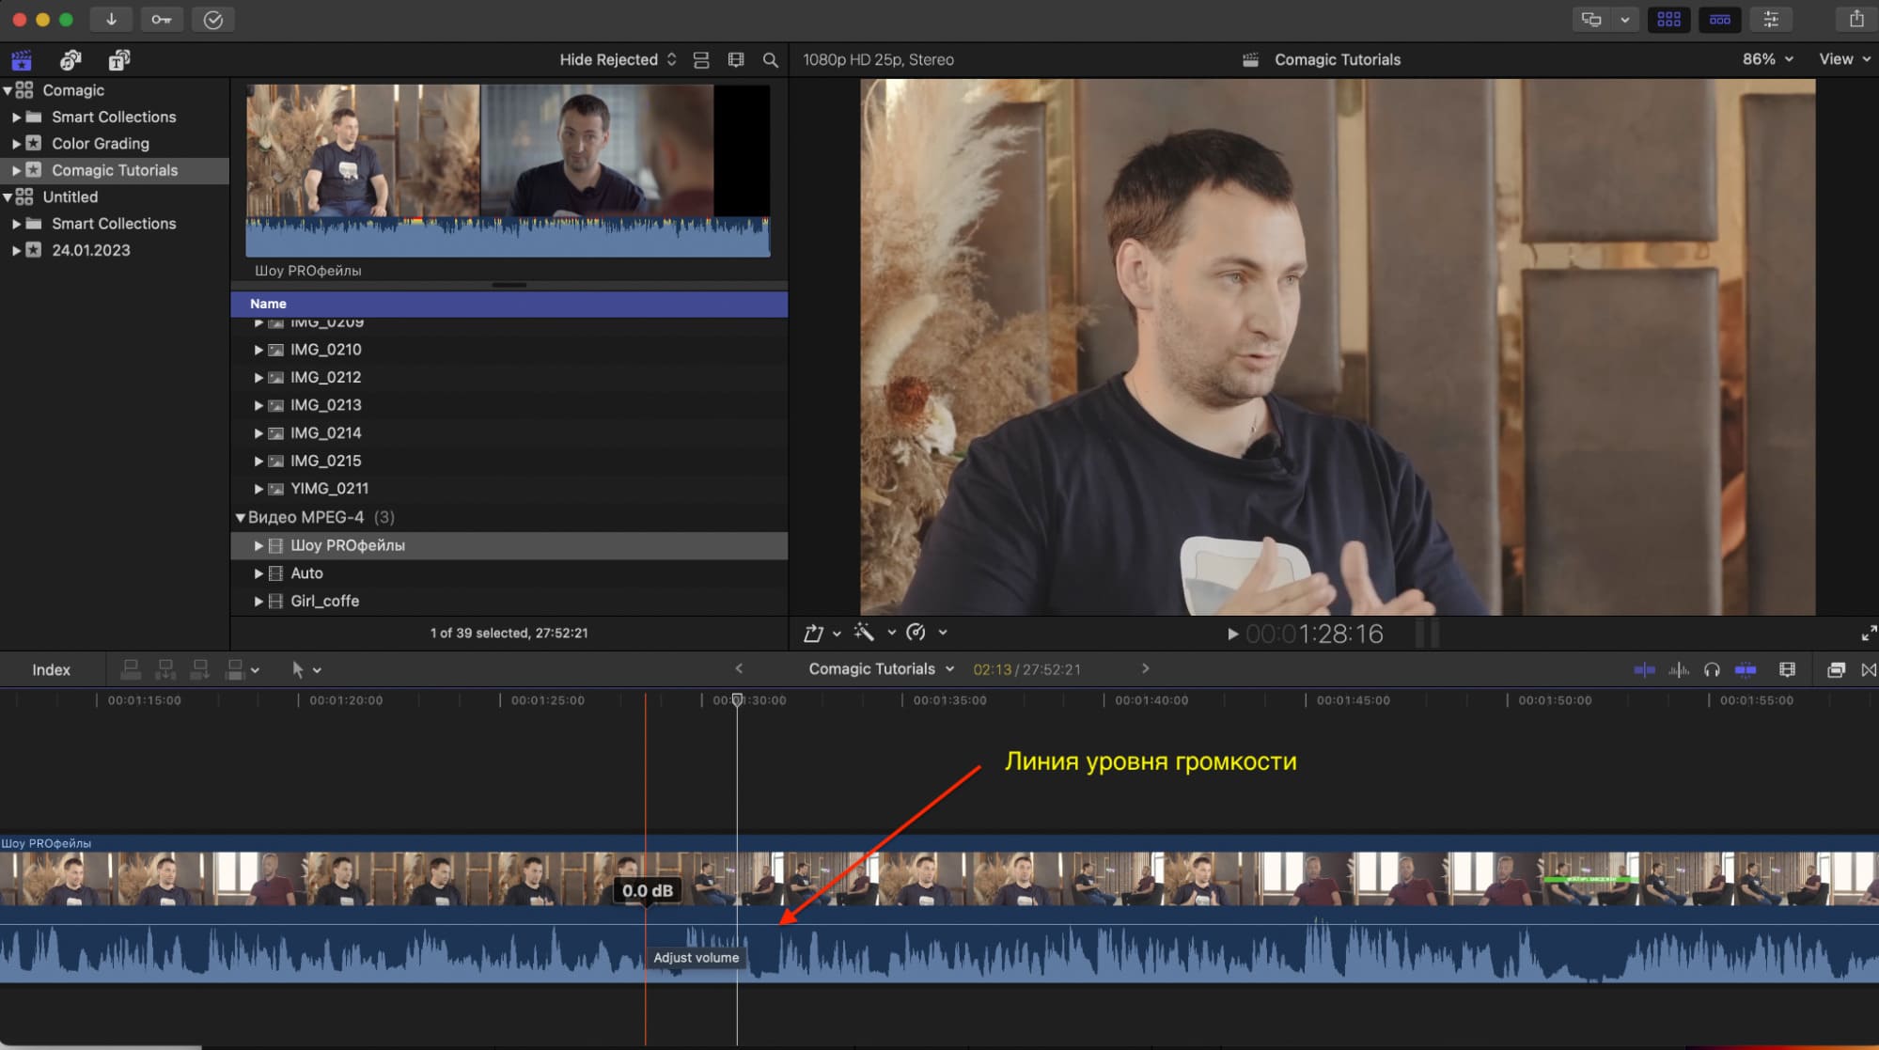
Task: Toggle audio skimming waveform button
Action: tap(1679, 669)
